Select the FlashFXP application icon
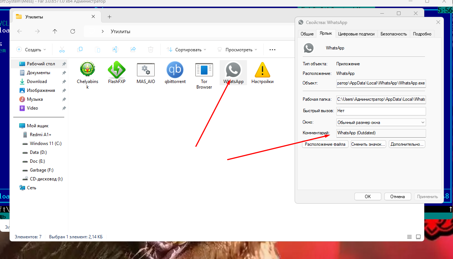 (x=117, y=70)
